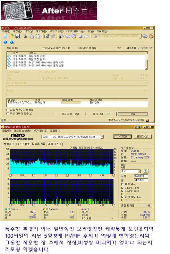Click the completed progress bar under 완성된

tap(77, 94)
